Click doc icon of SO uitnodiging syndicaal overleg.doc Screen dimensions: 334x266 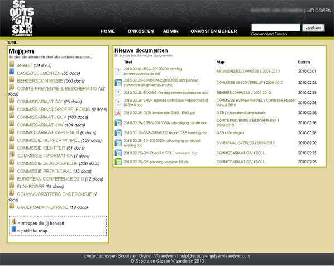click(118, 143)
